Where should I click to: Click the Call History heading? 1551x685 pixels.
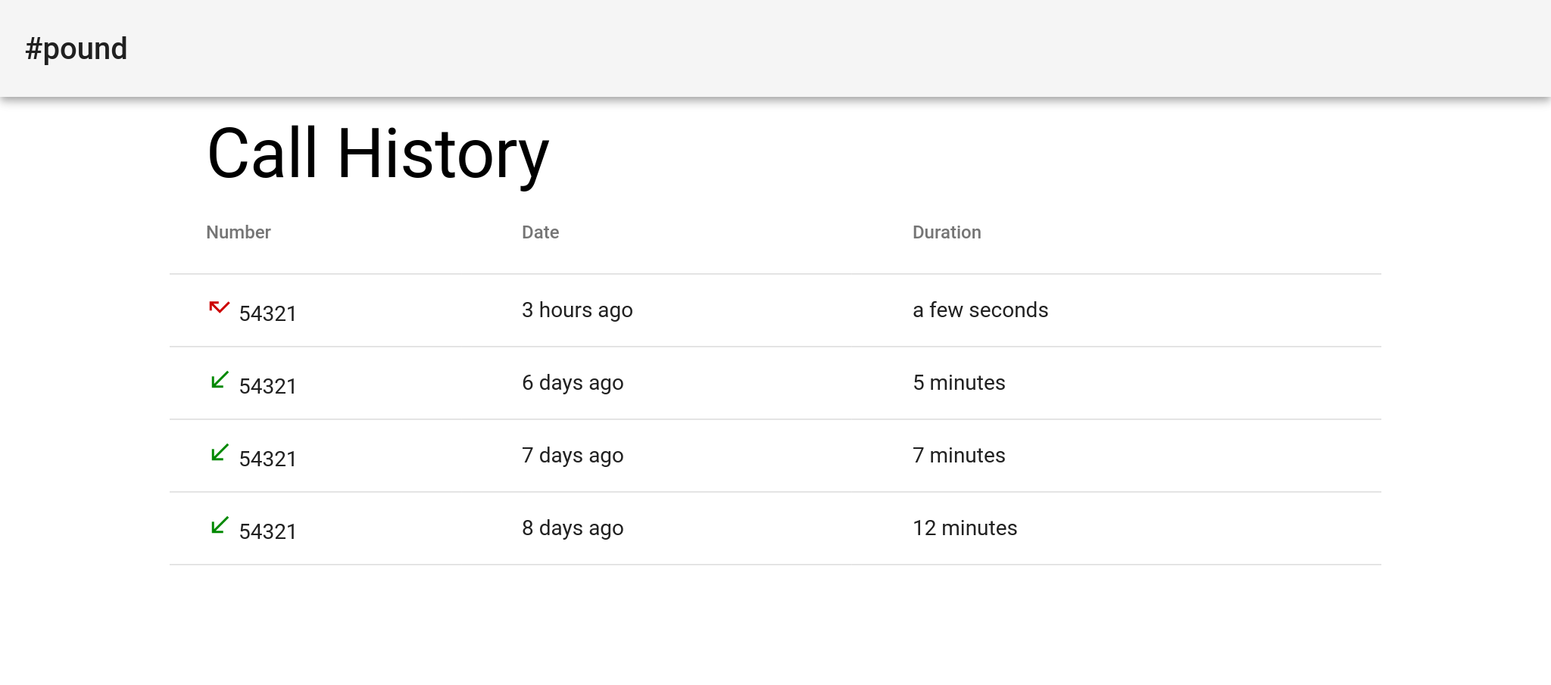pyautogui.click(x=378, y=154)
